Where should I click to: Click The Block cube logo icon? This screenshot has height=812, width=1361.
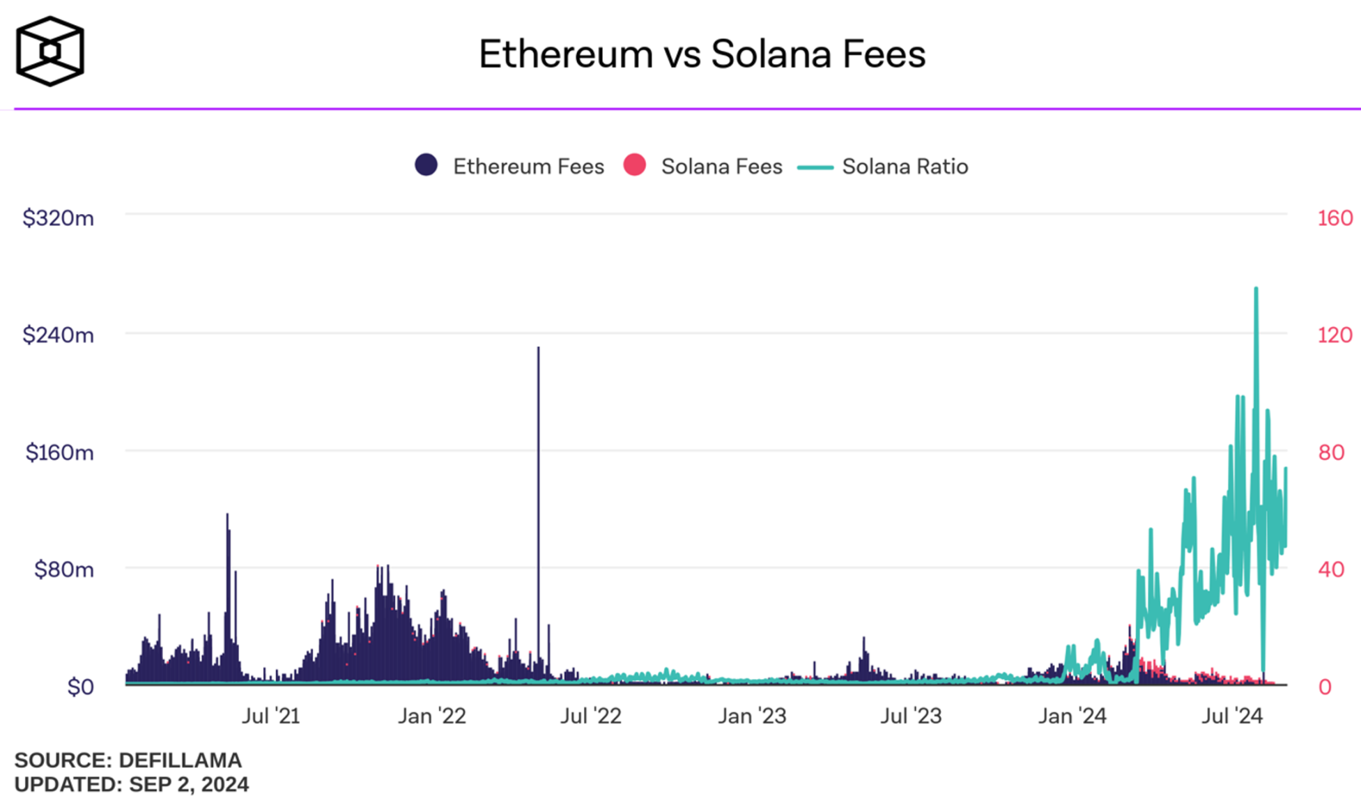tap(49, 52)
